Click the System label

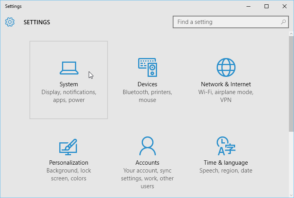[69, 84]
